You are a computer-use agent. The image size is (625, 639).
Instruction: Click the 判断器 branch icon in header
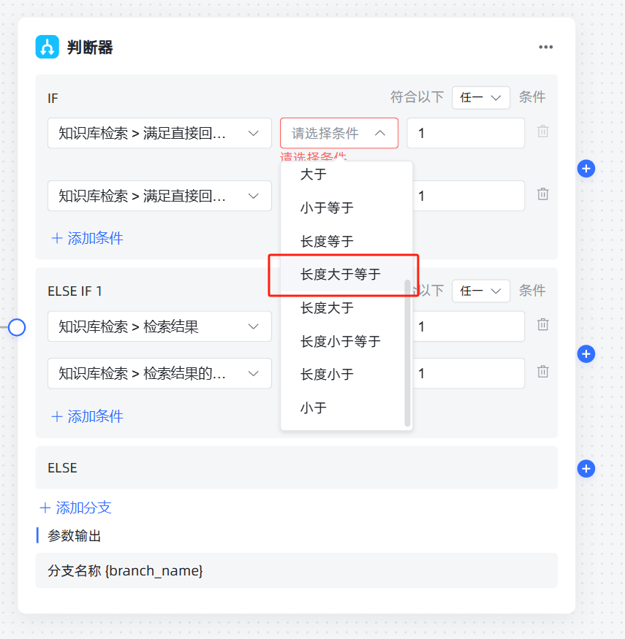tap(48, 47)
